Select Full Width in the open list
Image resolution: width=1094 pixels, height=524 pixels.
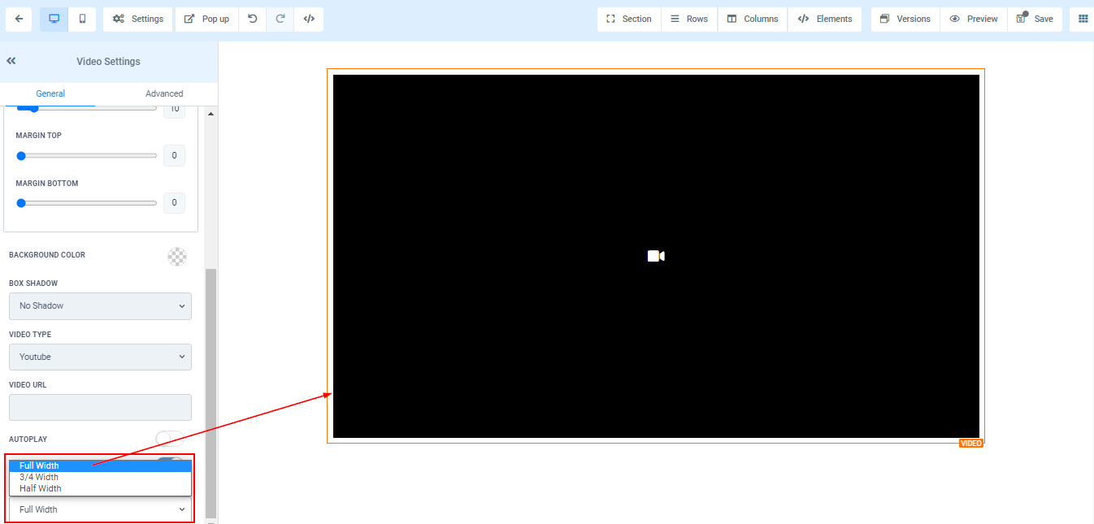pos(101,466)
